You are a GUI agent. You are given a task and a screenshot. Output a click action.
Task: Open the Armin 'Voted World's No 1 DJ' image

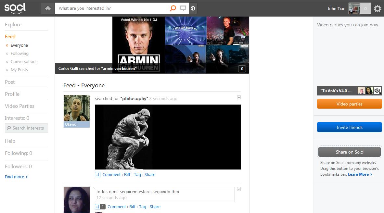(x=139, y=45)
